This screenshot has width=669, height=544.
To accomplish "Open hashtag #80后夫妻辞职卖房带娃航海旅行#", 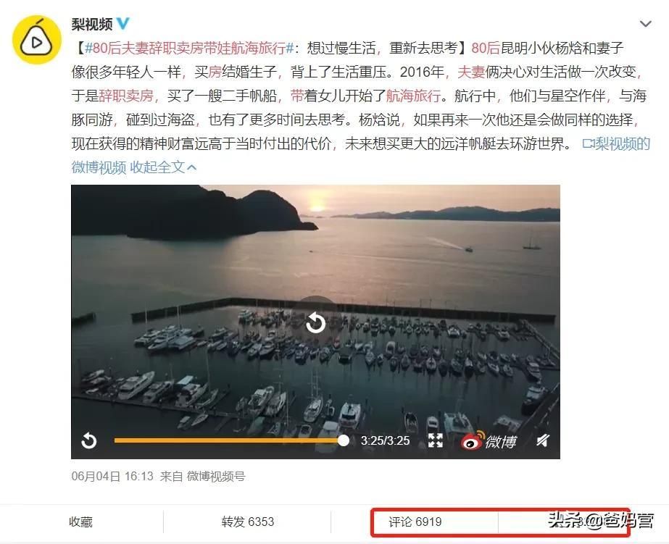I will pos(189,48).
